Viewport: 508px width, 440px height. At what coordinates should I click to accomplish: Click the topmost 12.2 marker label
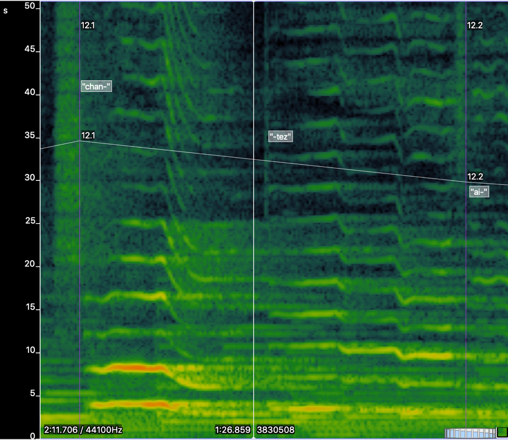(x=475, y=25)
